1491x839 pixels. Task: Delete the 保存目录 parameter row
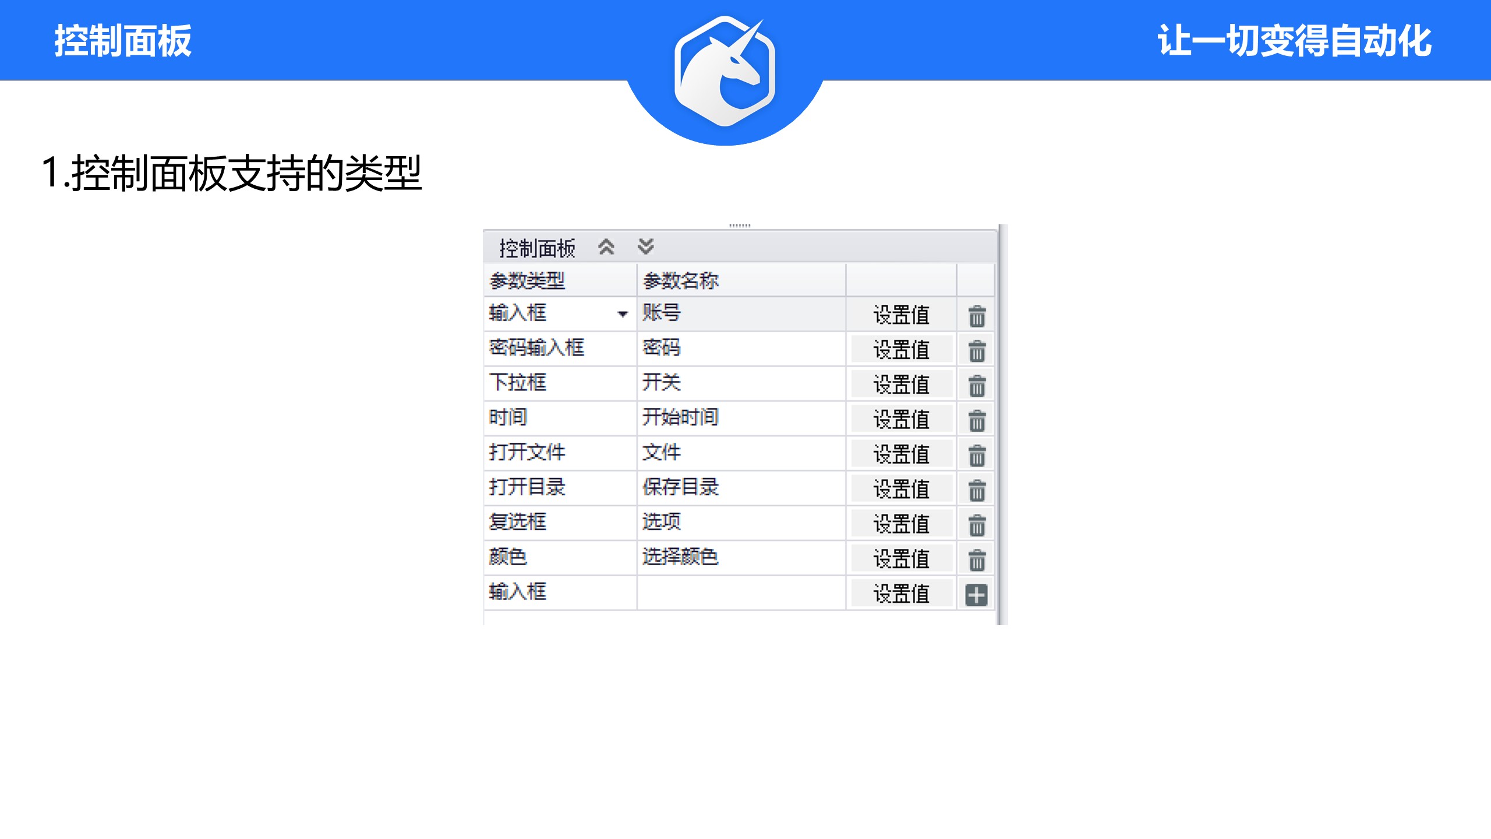click(977, 490)
